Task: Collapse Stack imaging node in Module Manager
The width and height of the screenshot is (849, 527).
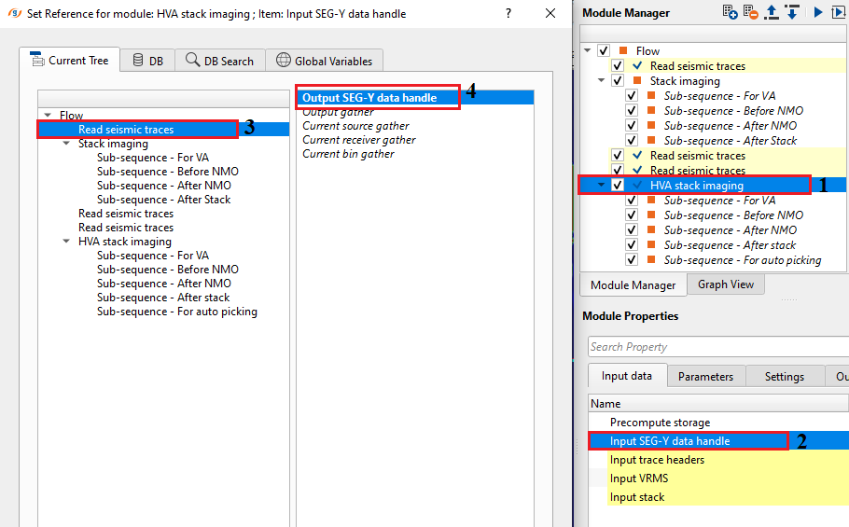Action: click(x=602, y=81)
